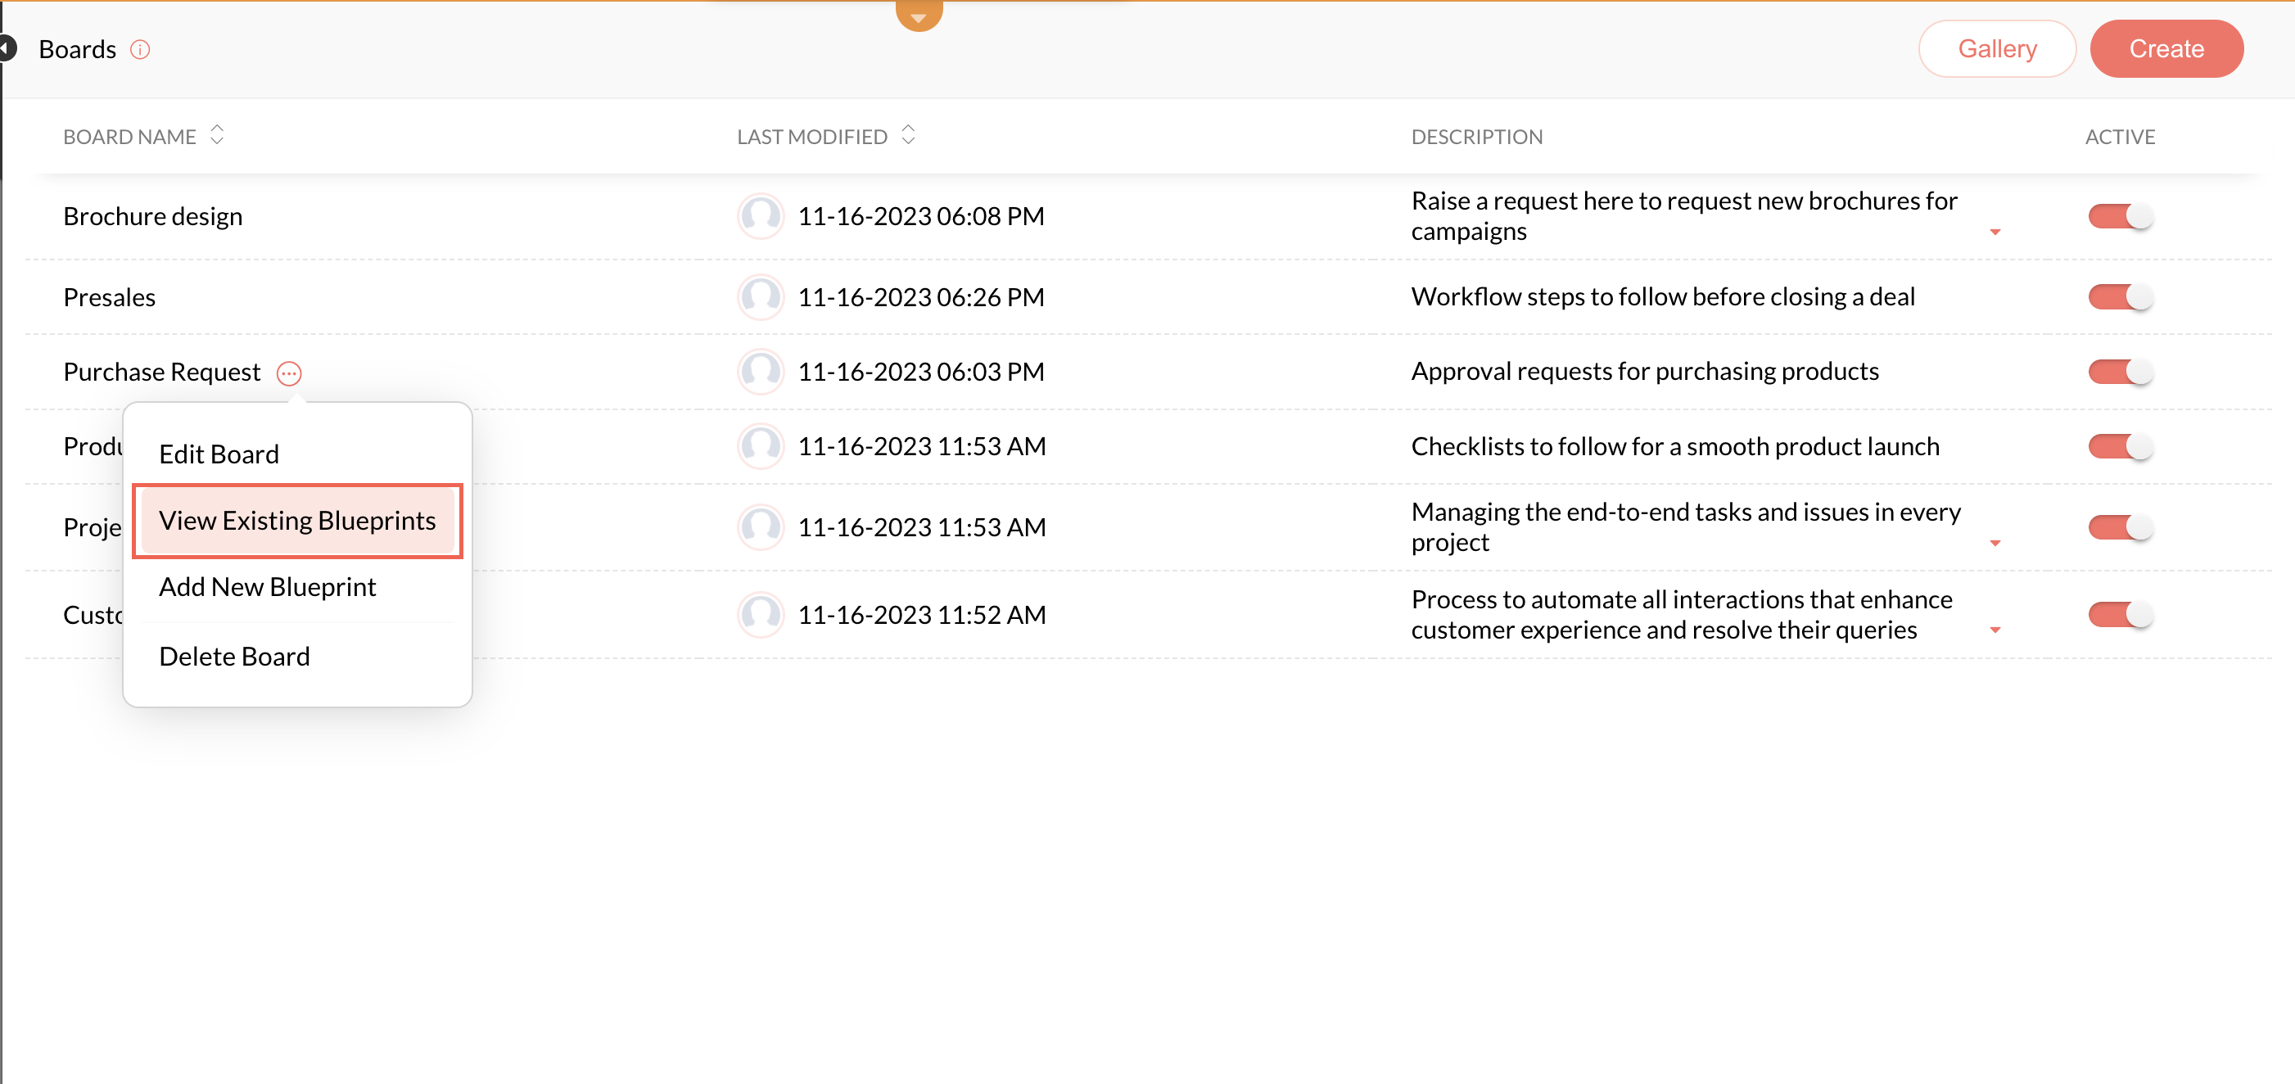
Task: Click the user avatar in Presales row
Action: 760,296
